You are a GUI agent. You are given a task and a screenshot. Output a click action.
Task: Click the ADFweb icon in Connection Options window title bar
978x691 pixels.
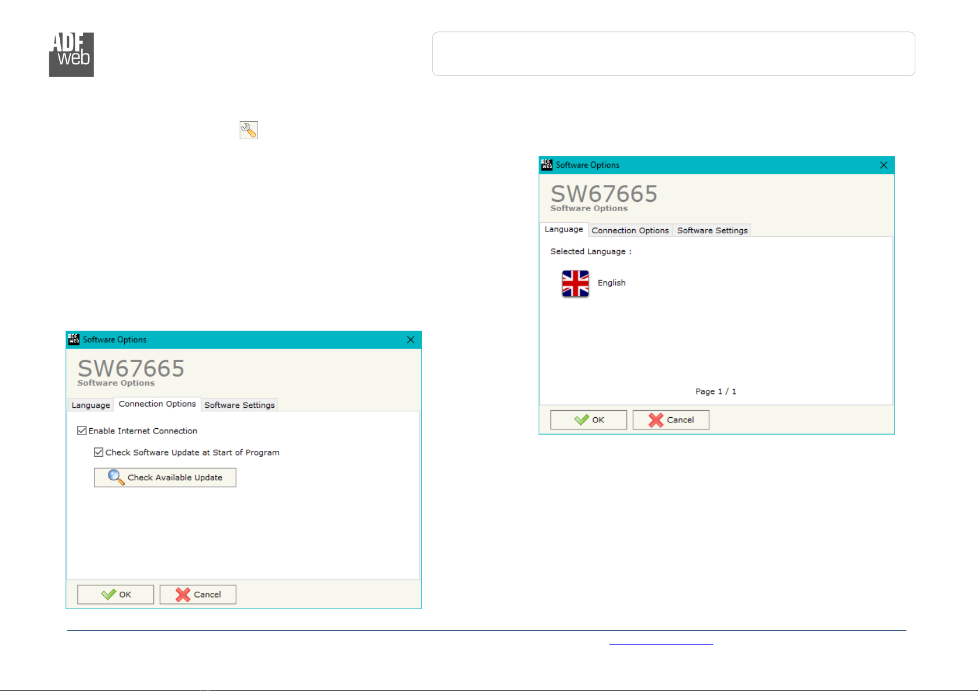click(74, 339)
